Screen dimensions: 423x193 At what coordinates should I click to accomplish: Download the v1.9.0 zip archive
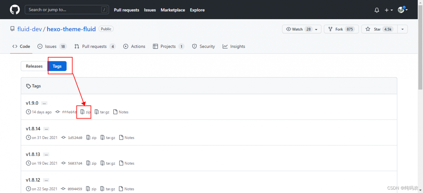click(86, 112)
